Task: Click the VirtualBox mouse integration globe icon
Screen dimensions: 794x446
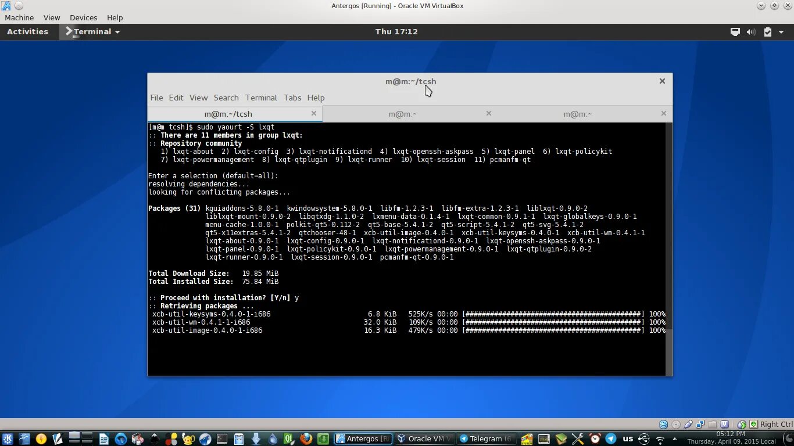Action: coord(742,425)
